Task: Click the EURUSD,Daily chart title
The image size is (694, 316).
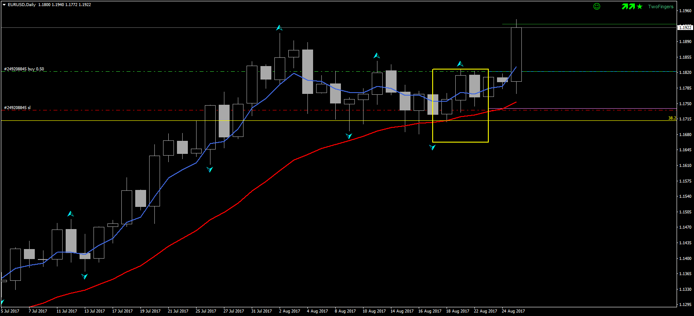Action: pos(22,5)
